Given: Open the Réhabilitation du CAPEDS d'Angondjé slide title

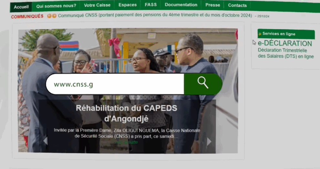Looking at the screenshot, I should [x=126, y=113].
